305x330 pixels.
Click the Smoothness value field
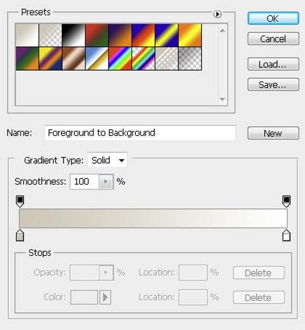[x=85, y=181]
